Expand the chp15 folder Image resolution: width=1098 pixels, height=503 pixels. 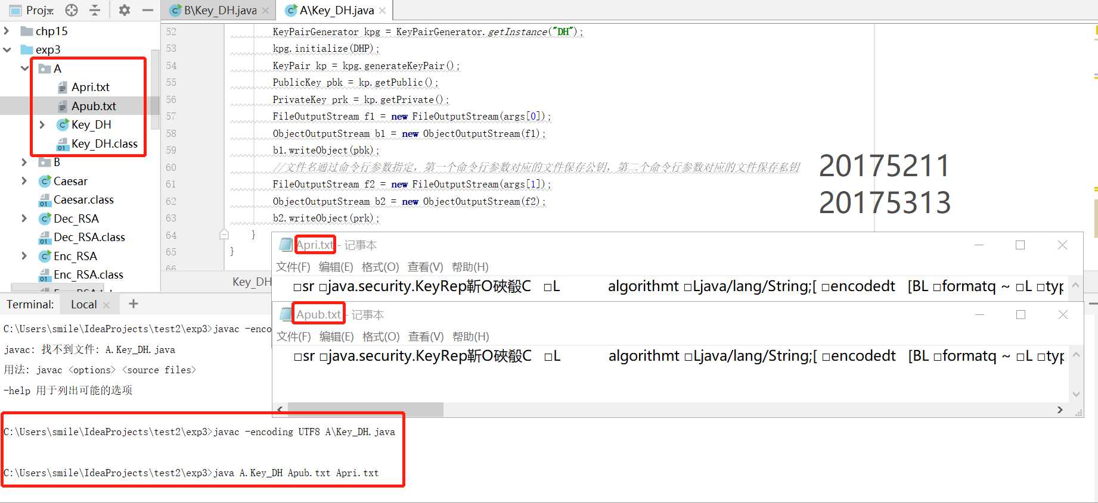[7, 31]
